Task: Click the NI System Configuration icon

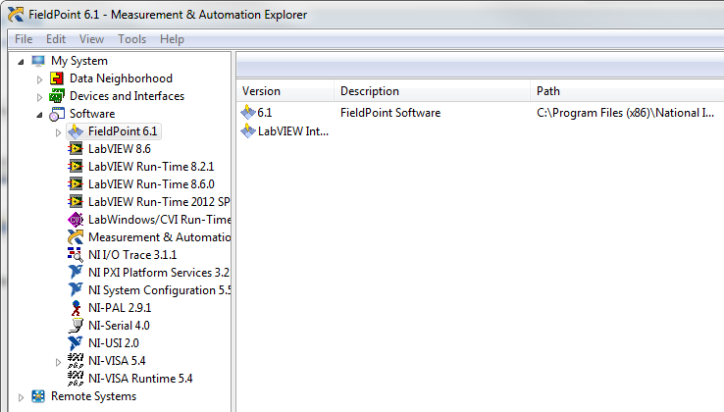Action: point(76,290)
